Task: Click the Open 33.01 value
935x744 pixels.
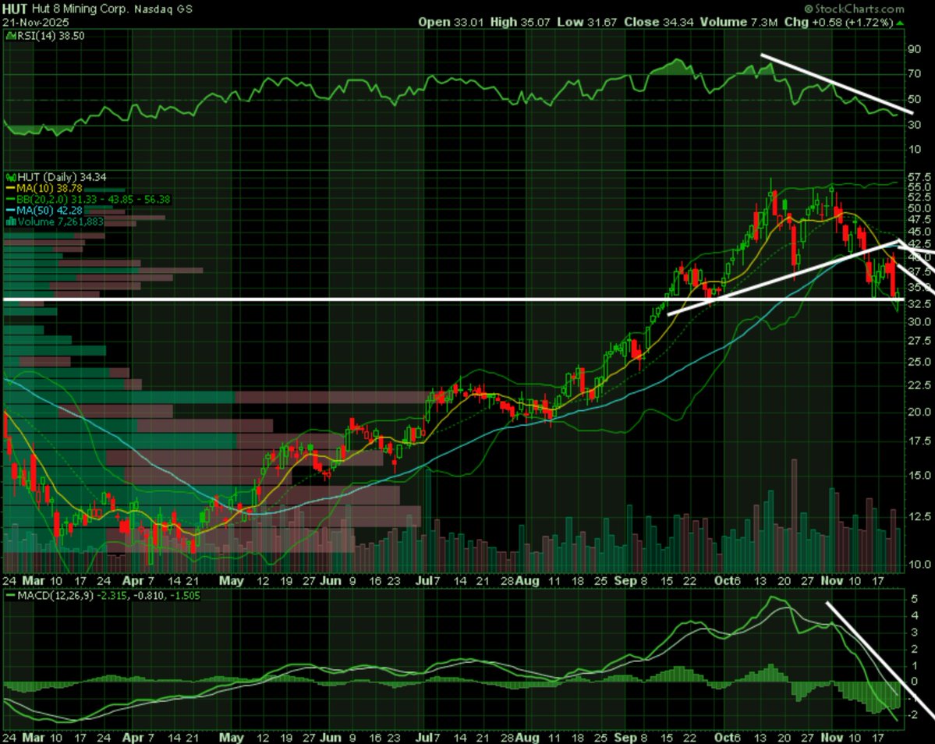Action: pos(452,22)
